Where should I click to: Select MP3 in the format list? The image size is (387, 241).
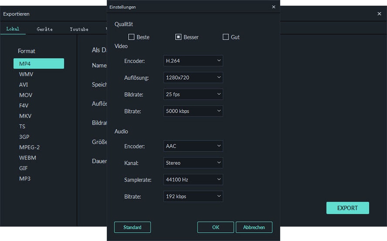click(x=25, y=178)
